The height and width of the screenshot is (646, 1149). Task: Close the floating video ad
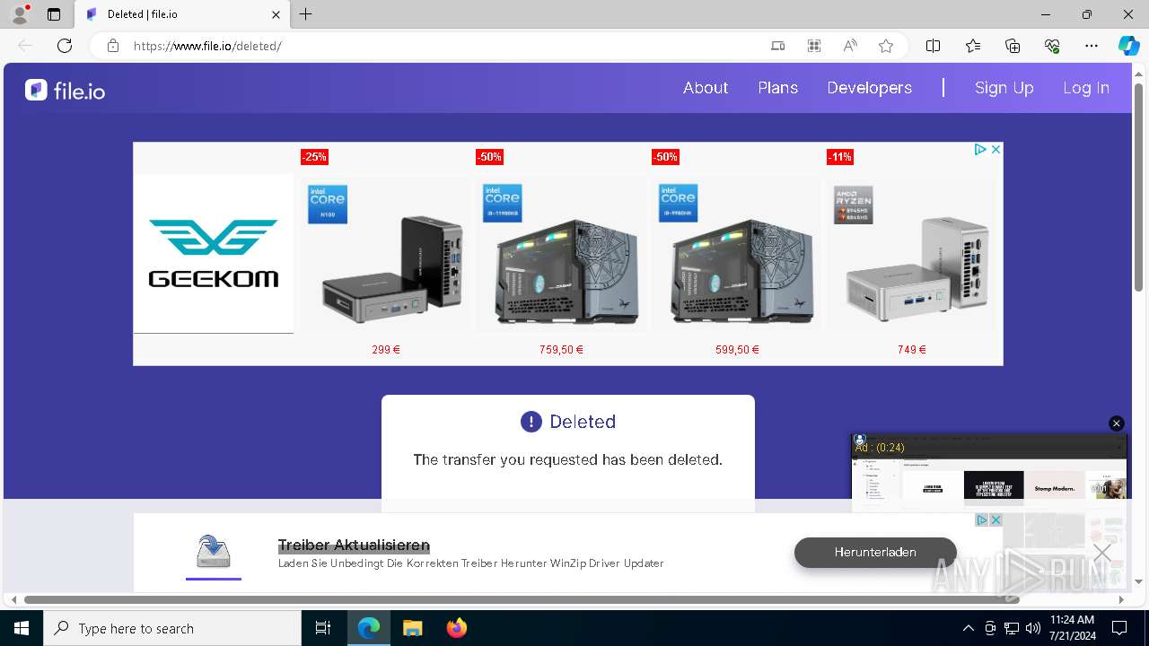coord(1117,423)
